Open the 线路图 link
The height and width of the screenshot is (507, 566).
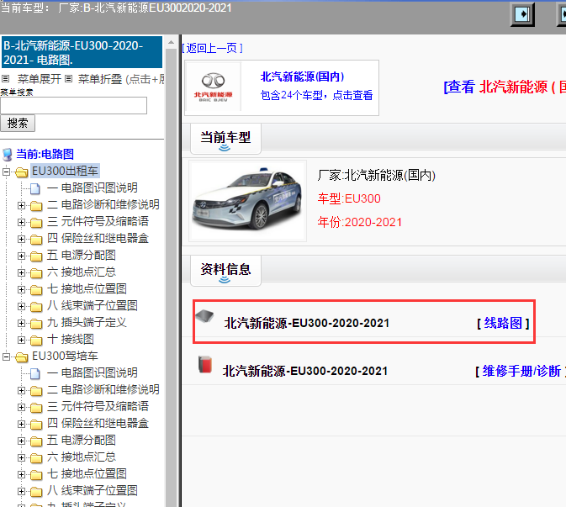click(x=503, y=323)
